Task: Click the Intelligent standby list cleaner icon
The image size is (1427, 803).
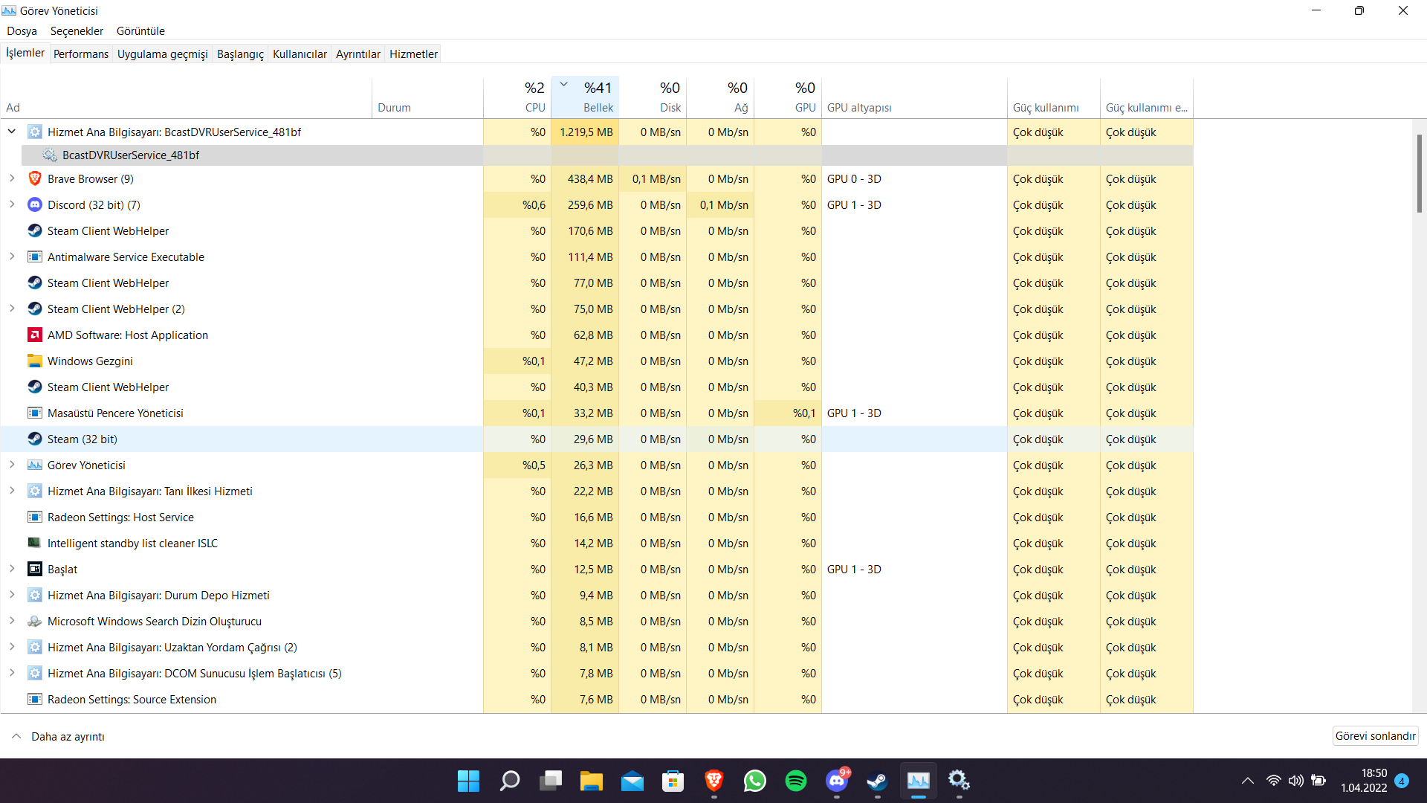Action: [34, 543]
